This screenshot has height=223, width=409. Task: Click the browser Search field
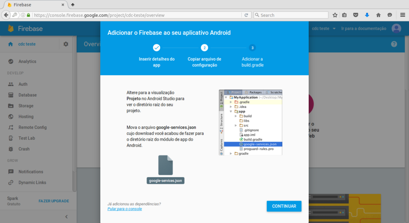click(291, 15)
